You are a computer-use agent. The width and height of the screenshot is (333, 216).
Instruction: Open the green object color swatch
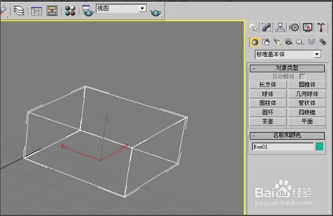coord(319,147)
